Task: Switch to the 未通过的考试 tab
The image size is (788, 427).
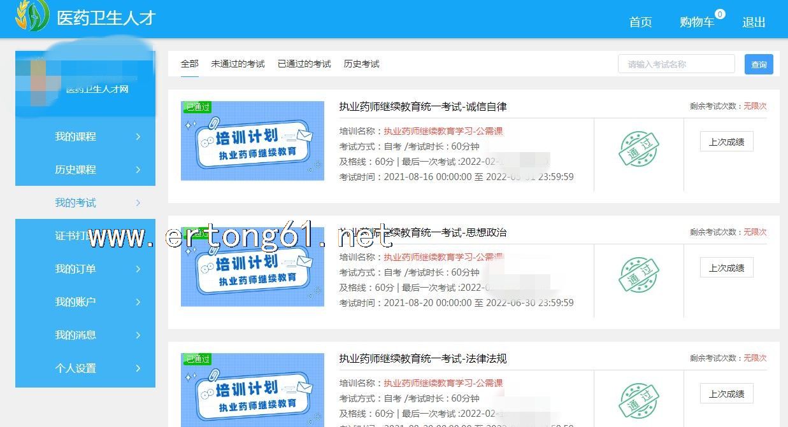Action: pos(238,64)
